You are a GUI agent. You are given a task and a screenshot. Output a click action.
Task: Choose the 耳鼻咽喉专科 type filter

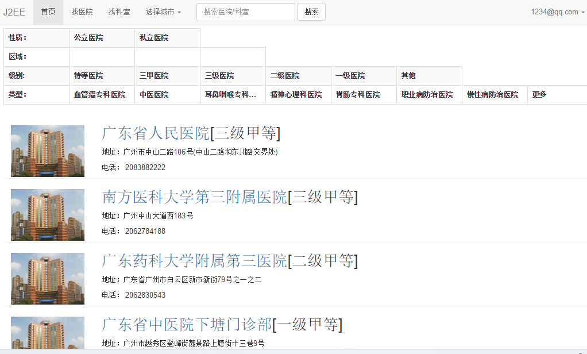point(230,94)
